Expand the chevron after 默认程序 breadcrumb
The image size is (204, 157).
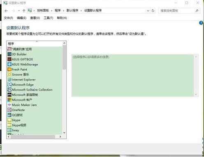[x=81, y=11]
